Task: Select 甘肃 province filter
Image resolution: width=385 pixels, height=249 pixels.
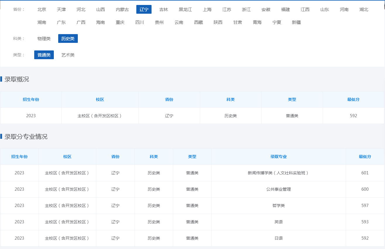Action: pos(238,22)
